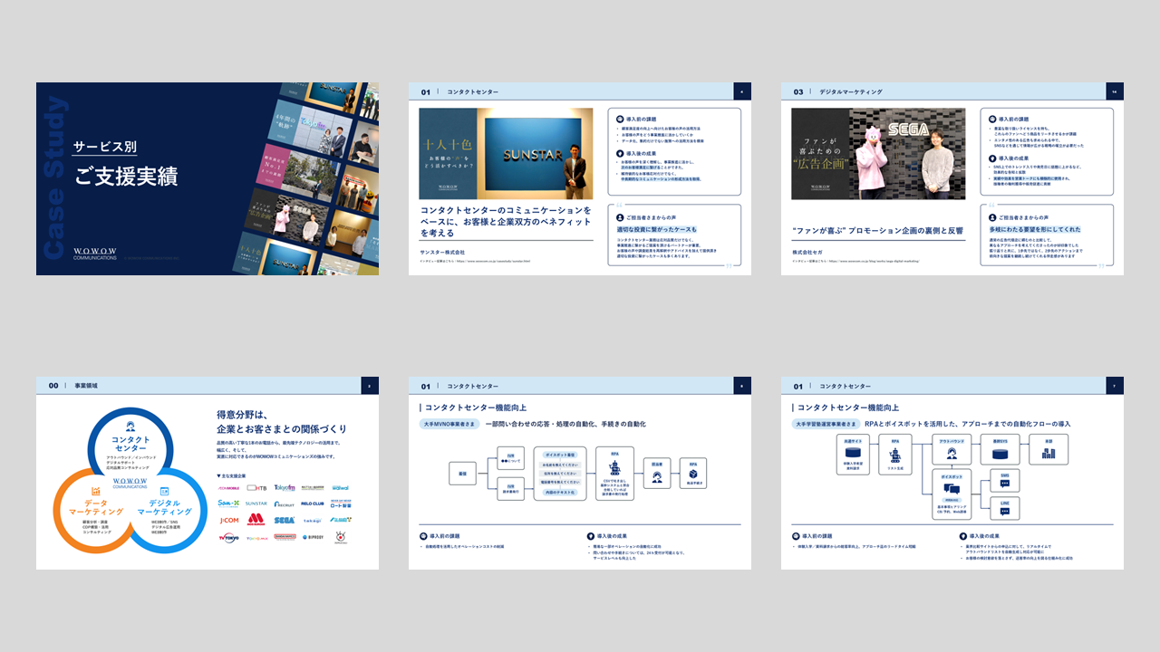Click the chat bubbles icon in ボイスボット box
The width and height of the screenshot is (1160, 652).
952,488
